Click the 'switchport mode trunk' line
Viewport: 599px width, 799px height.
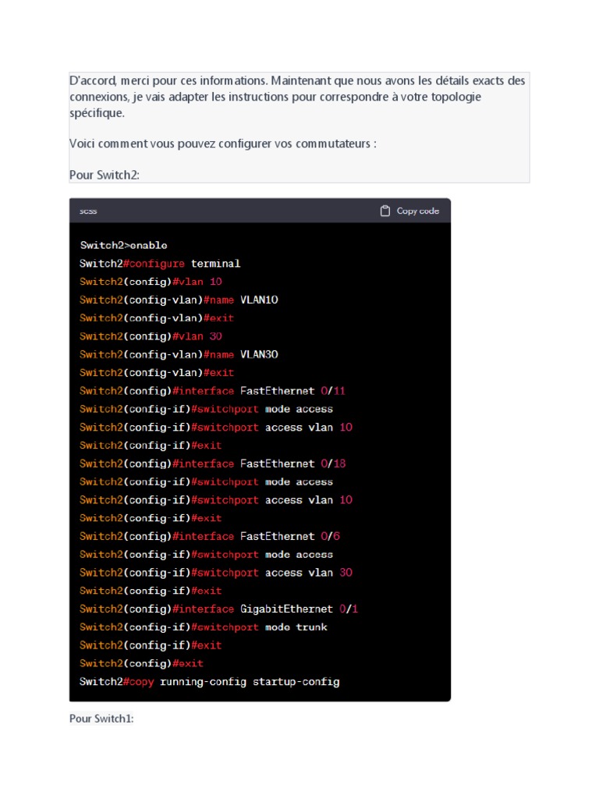[204, 627]
